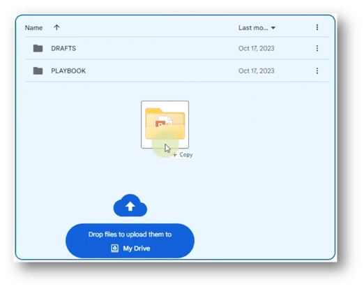
Task: Click the dragged folder thumbnail
Action: (165, 124)
